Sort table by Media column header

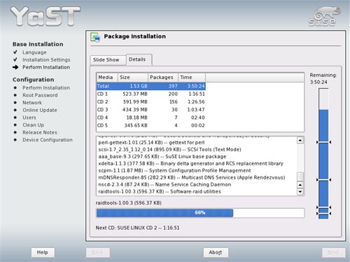107,78
